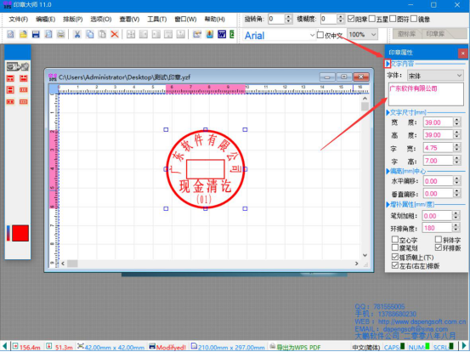Click the blue W Word export icon

222,34
